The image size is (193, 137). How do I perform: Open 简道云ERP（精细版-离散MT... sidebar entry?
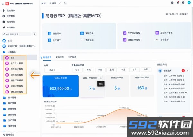pos(19,46)
